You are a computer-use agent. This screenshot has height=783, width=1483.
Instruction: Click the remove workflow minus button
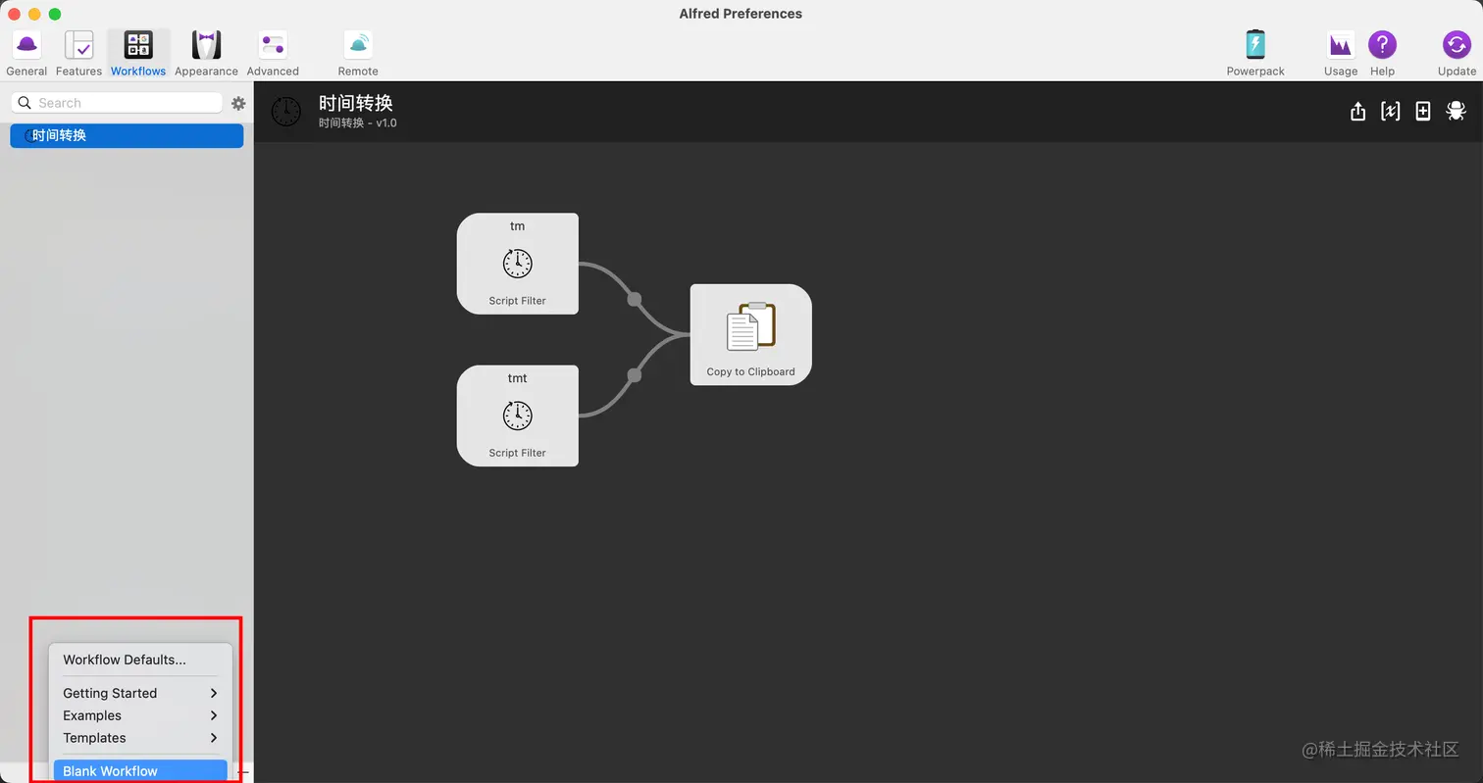click(x=243, y=772)
